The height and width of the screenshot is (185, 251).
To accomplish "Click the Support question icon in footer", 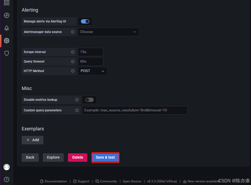I will coord(75,181).
